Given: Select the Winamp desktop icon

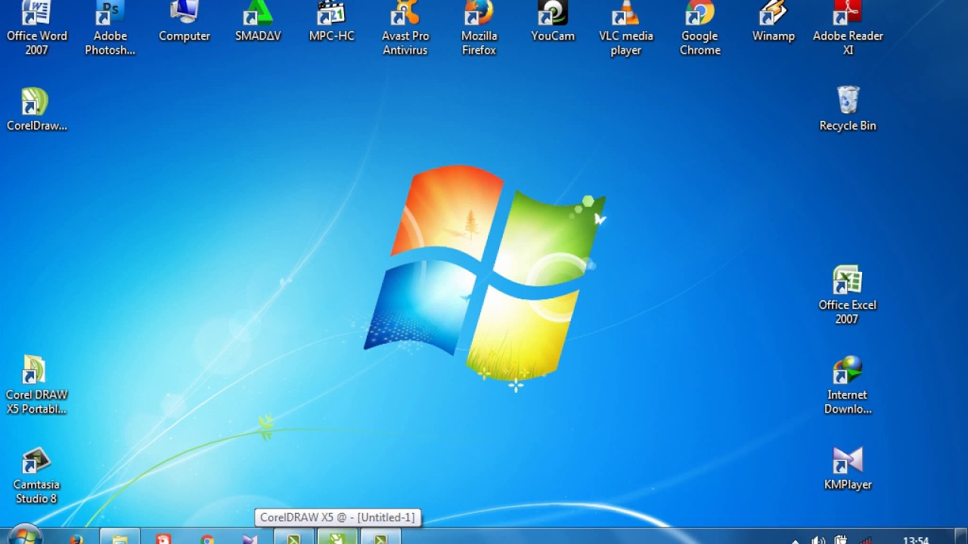Looking at the screenshot, I should tap(774, 23).
